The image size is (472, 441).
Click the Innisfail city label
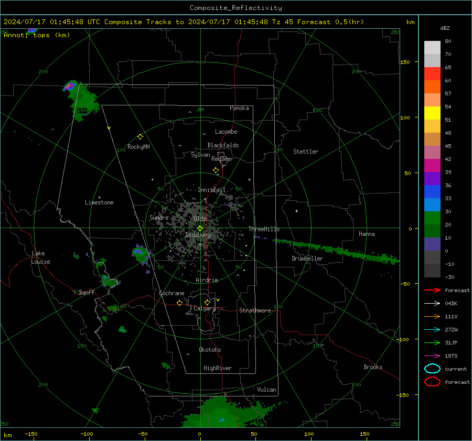[x=211, y=190]
